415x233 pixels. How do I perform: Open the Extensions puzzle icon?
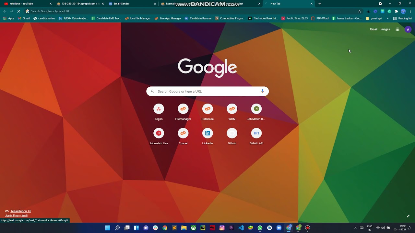(396, 11)
